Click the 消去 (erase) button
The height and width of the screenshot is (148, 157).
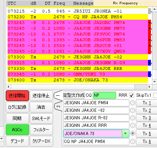click(x=41, y=107)
